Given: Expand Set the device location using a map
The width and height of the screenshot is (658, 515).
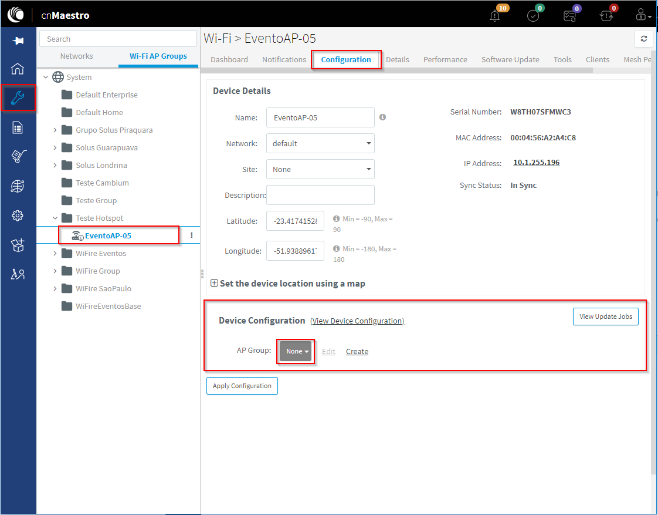Looking at the screenshot, I should [x=214, y=283].
